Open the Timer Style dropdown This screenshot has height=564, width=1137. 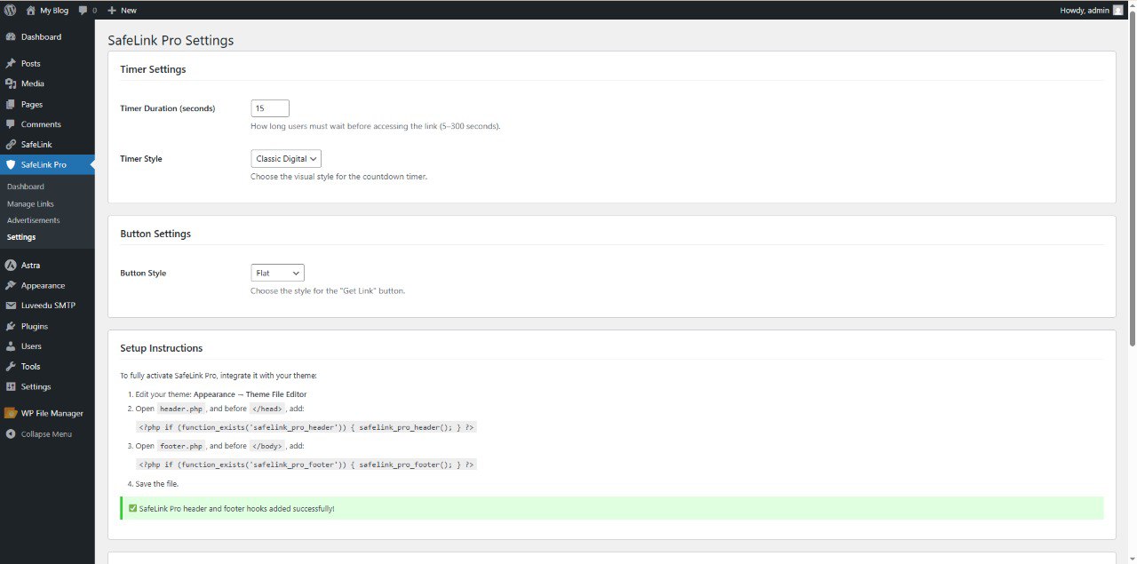[286, 159]
